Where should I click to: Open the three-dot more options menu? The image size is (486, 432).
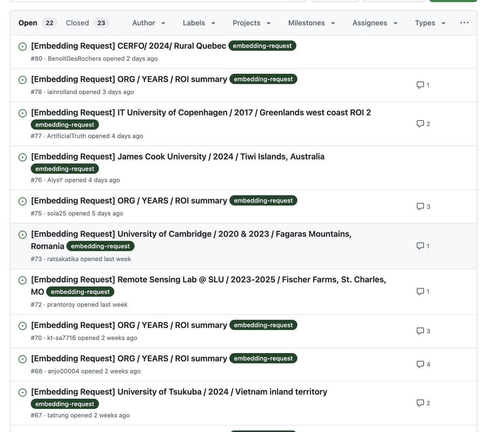[x=465, y=23]
